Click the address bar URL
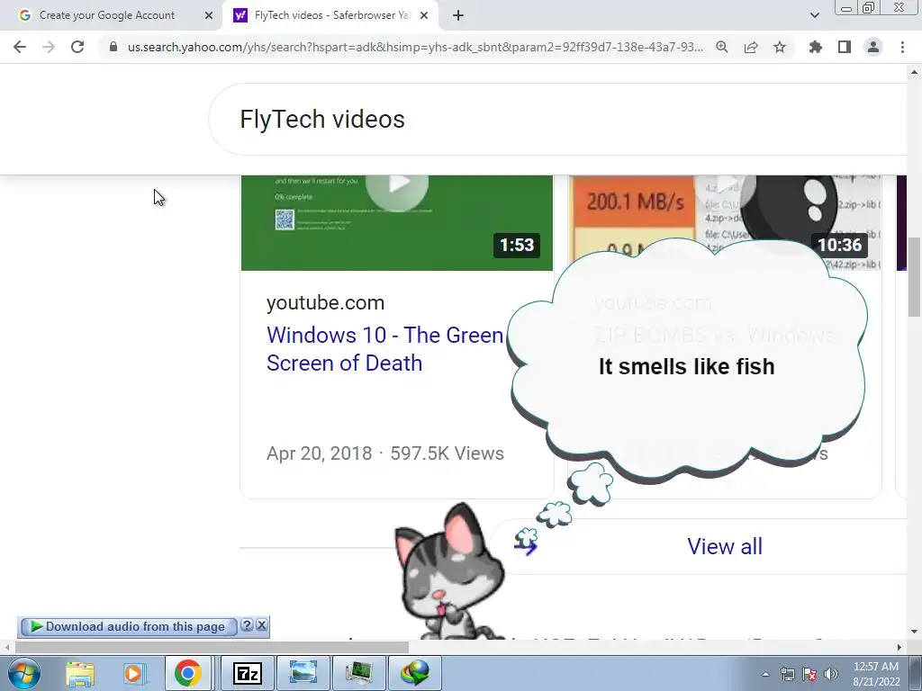Screen dimensions: 922x691 coord(415,47)
